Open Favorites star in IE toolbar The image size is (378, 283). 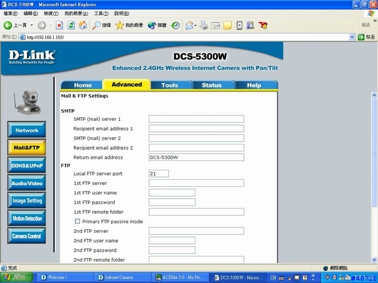[x=119, y=25]
